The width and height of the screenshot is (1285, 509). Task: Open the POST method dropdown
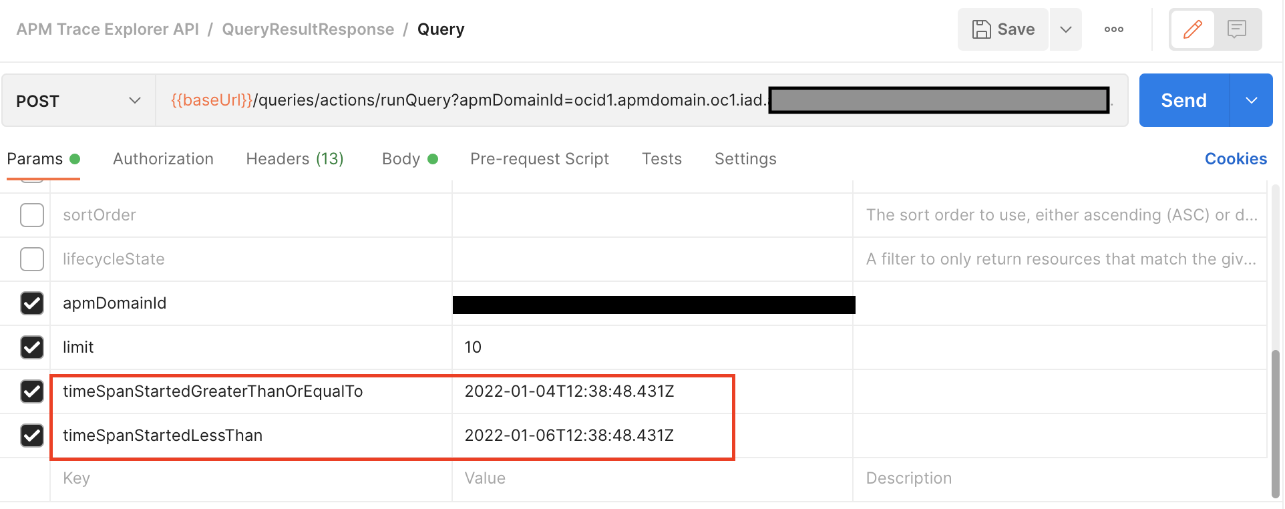[78, 101]
